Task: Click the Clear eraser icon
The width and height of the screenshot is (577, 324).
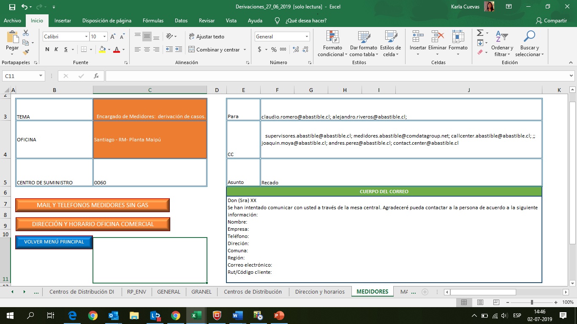Action: click(480, 52)
